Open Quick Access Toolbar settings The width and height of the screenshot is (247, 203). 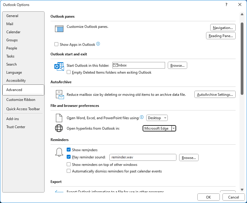[x=23, y=109]
